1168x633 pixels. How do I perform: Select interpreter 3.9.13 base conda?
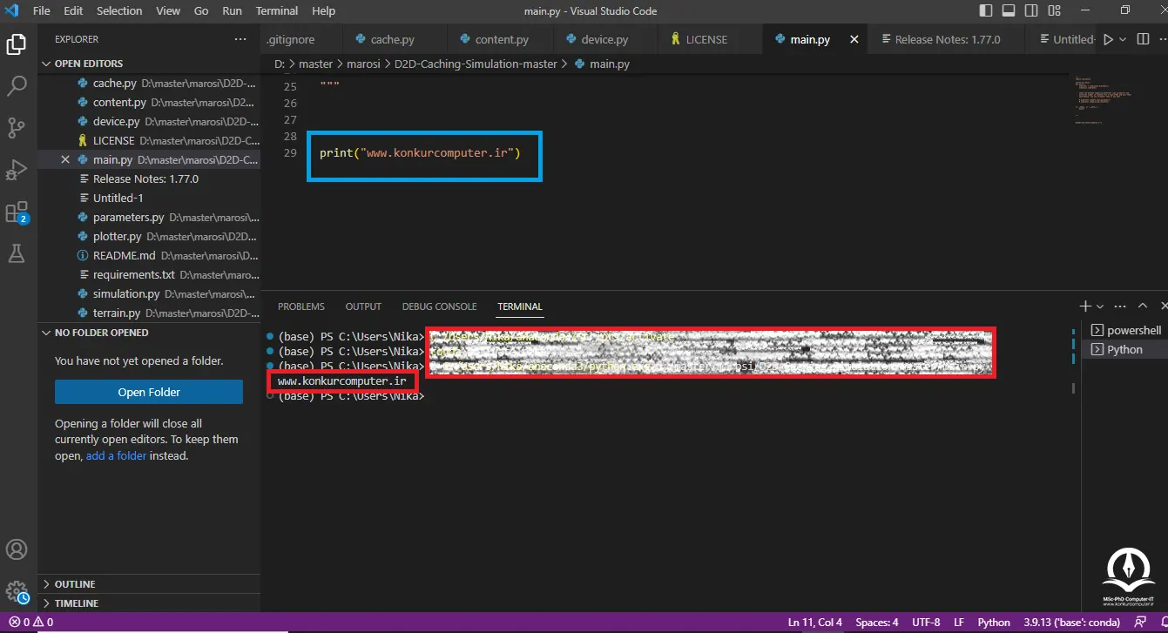coord(1070,623)
